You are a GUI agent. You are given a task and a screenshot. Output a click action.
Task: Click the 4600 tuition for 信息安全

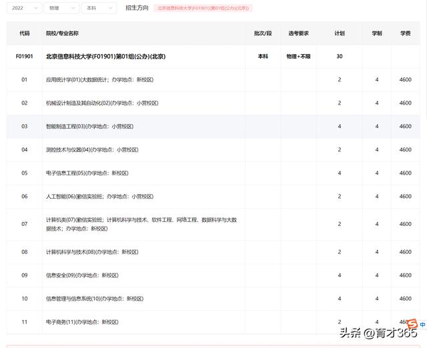[405, 275]
